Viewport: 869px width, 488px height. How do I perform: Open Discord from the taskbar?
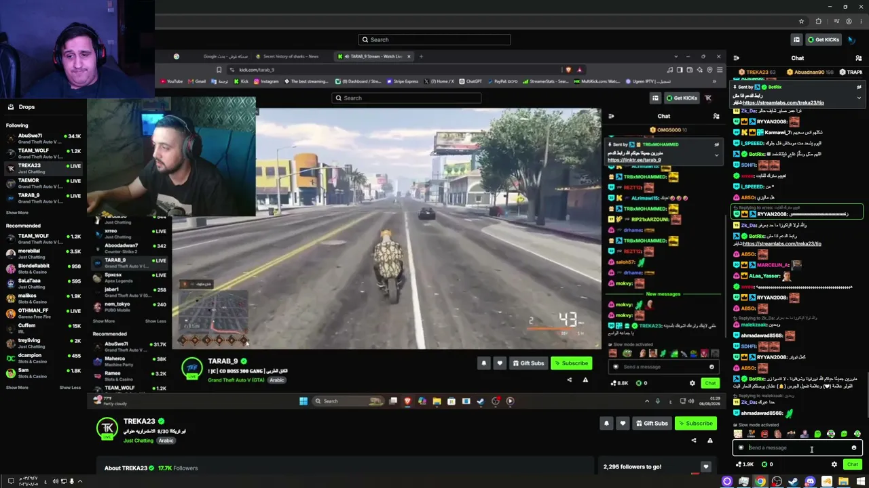[x=810, y=482]
